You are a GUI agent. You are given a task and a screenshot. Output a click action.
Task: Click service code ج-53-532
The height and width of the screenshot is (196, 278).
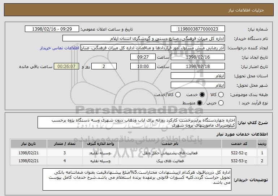(239, 161)
